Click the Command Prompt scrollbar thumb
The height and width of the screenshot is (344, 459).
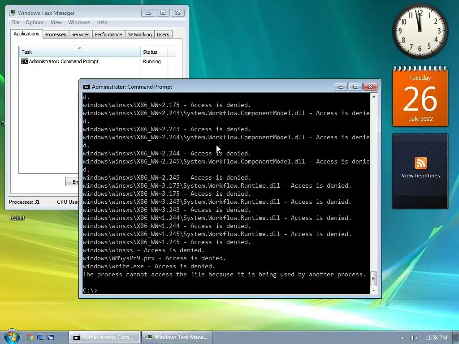(374, 278)
